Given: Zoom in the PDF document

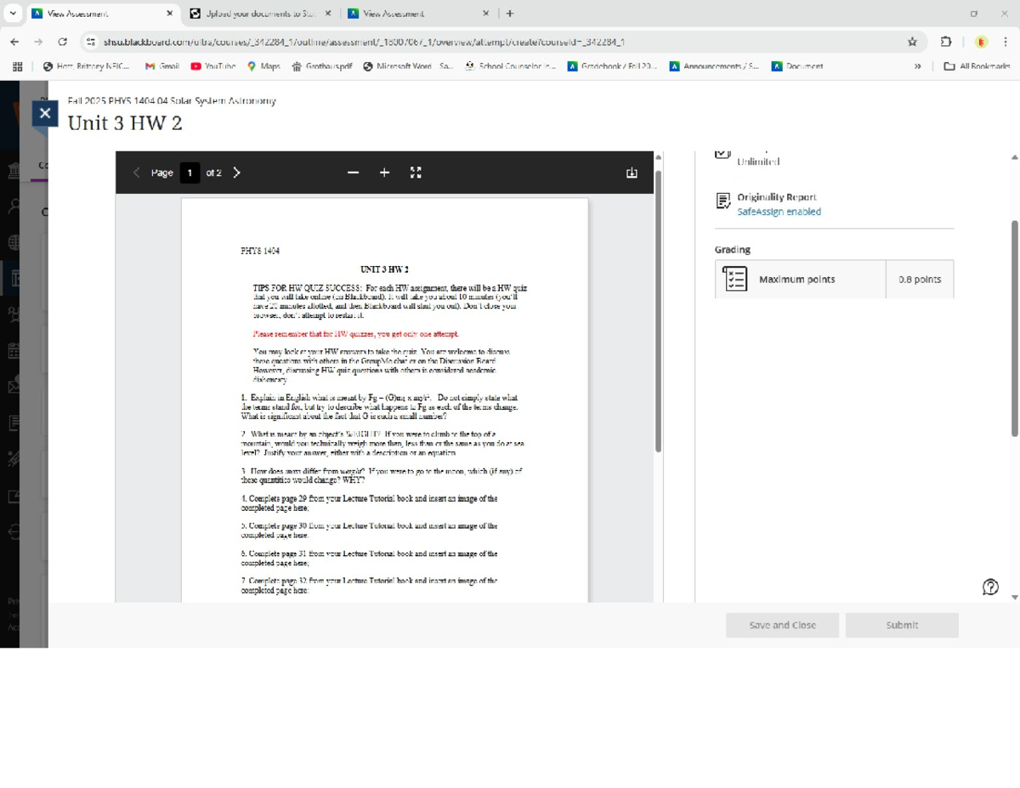Looking at the screenshot, I should tap(384, 173).
